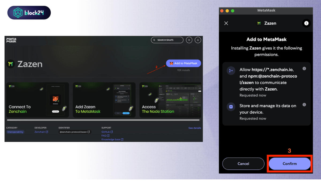Select the 'Add to MetaMask' heading in popup
321x181 pixels.
point(266,39)
